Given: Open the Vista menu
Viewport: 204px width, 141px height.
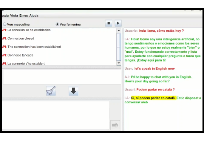Looking at the screenshot, I should tap(14, 15).
